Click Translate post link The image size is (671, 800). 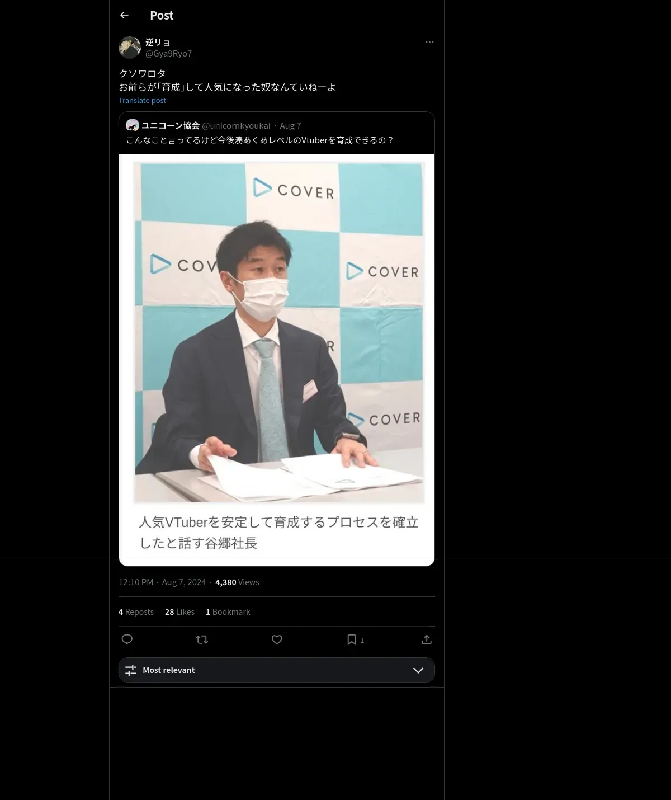pos(143,100)
